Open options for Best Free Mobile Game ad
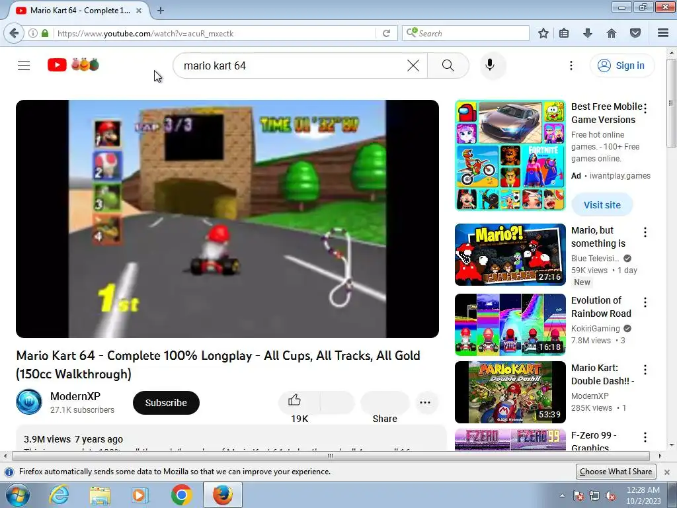 tap(645, 108)
